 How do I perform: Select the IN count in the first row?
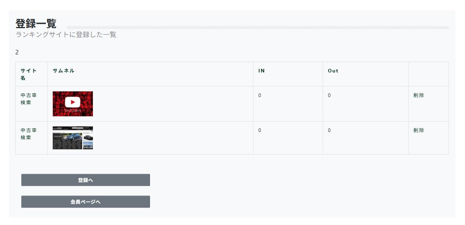(260, 95)
